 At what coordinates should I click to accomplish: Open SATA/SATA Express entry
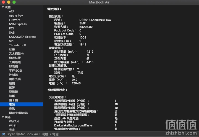(22, 37)
